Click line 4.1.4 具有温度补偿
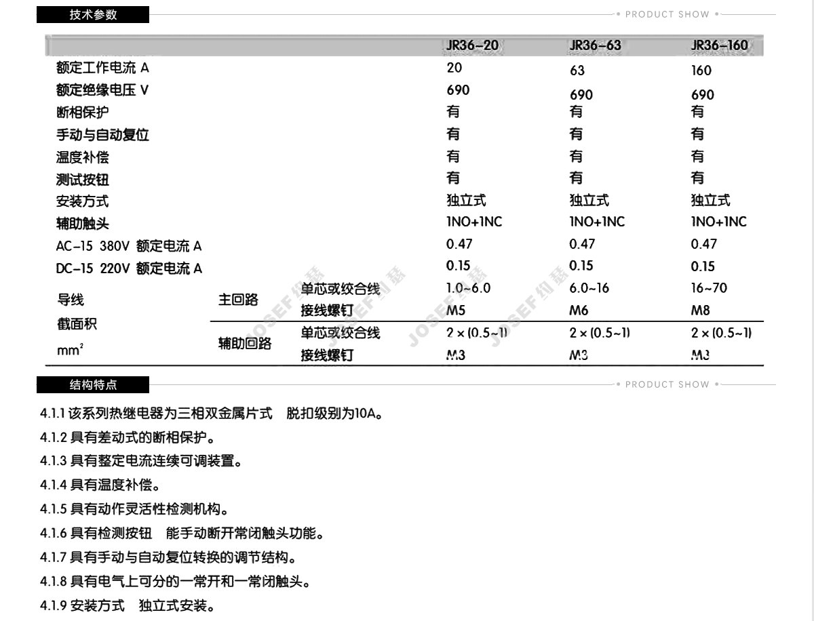Screen dimensions: 814x621 coord(100,485)
